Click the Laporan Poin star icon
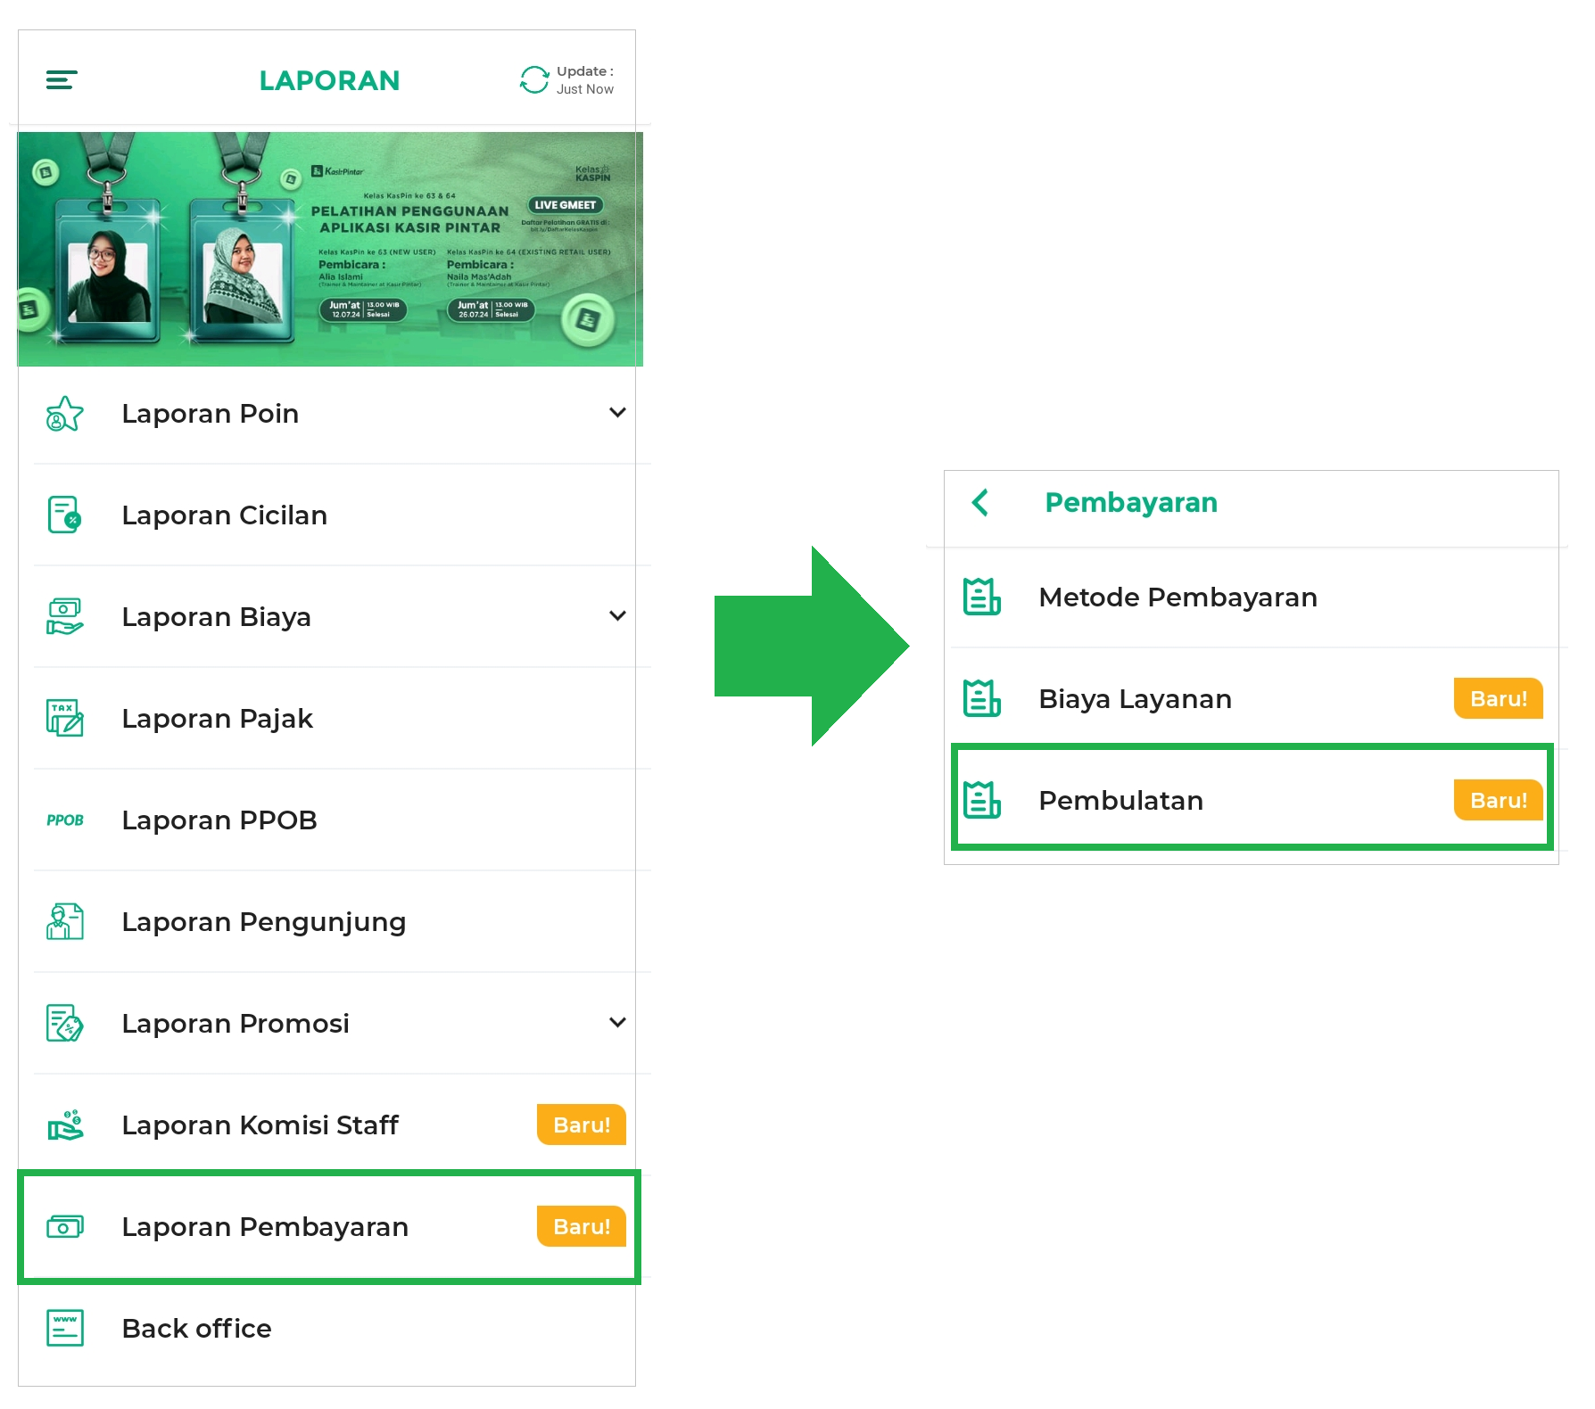 point(64,414)
